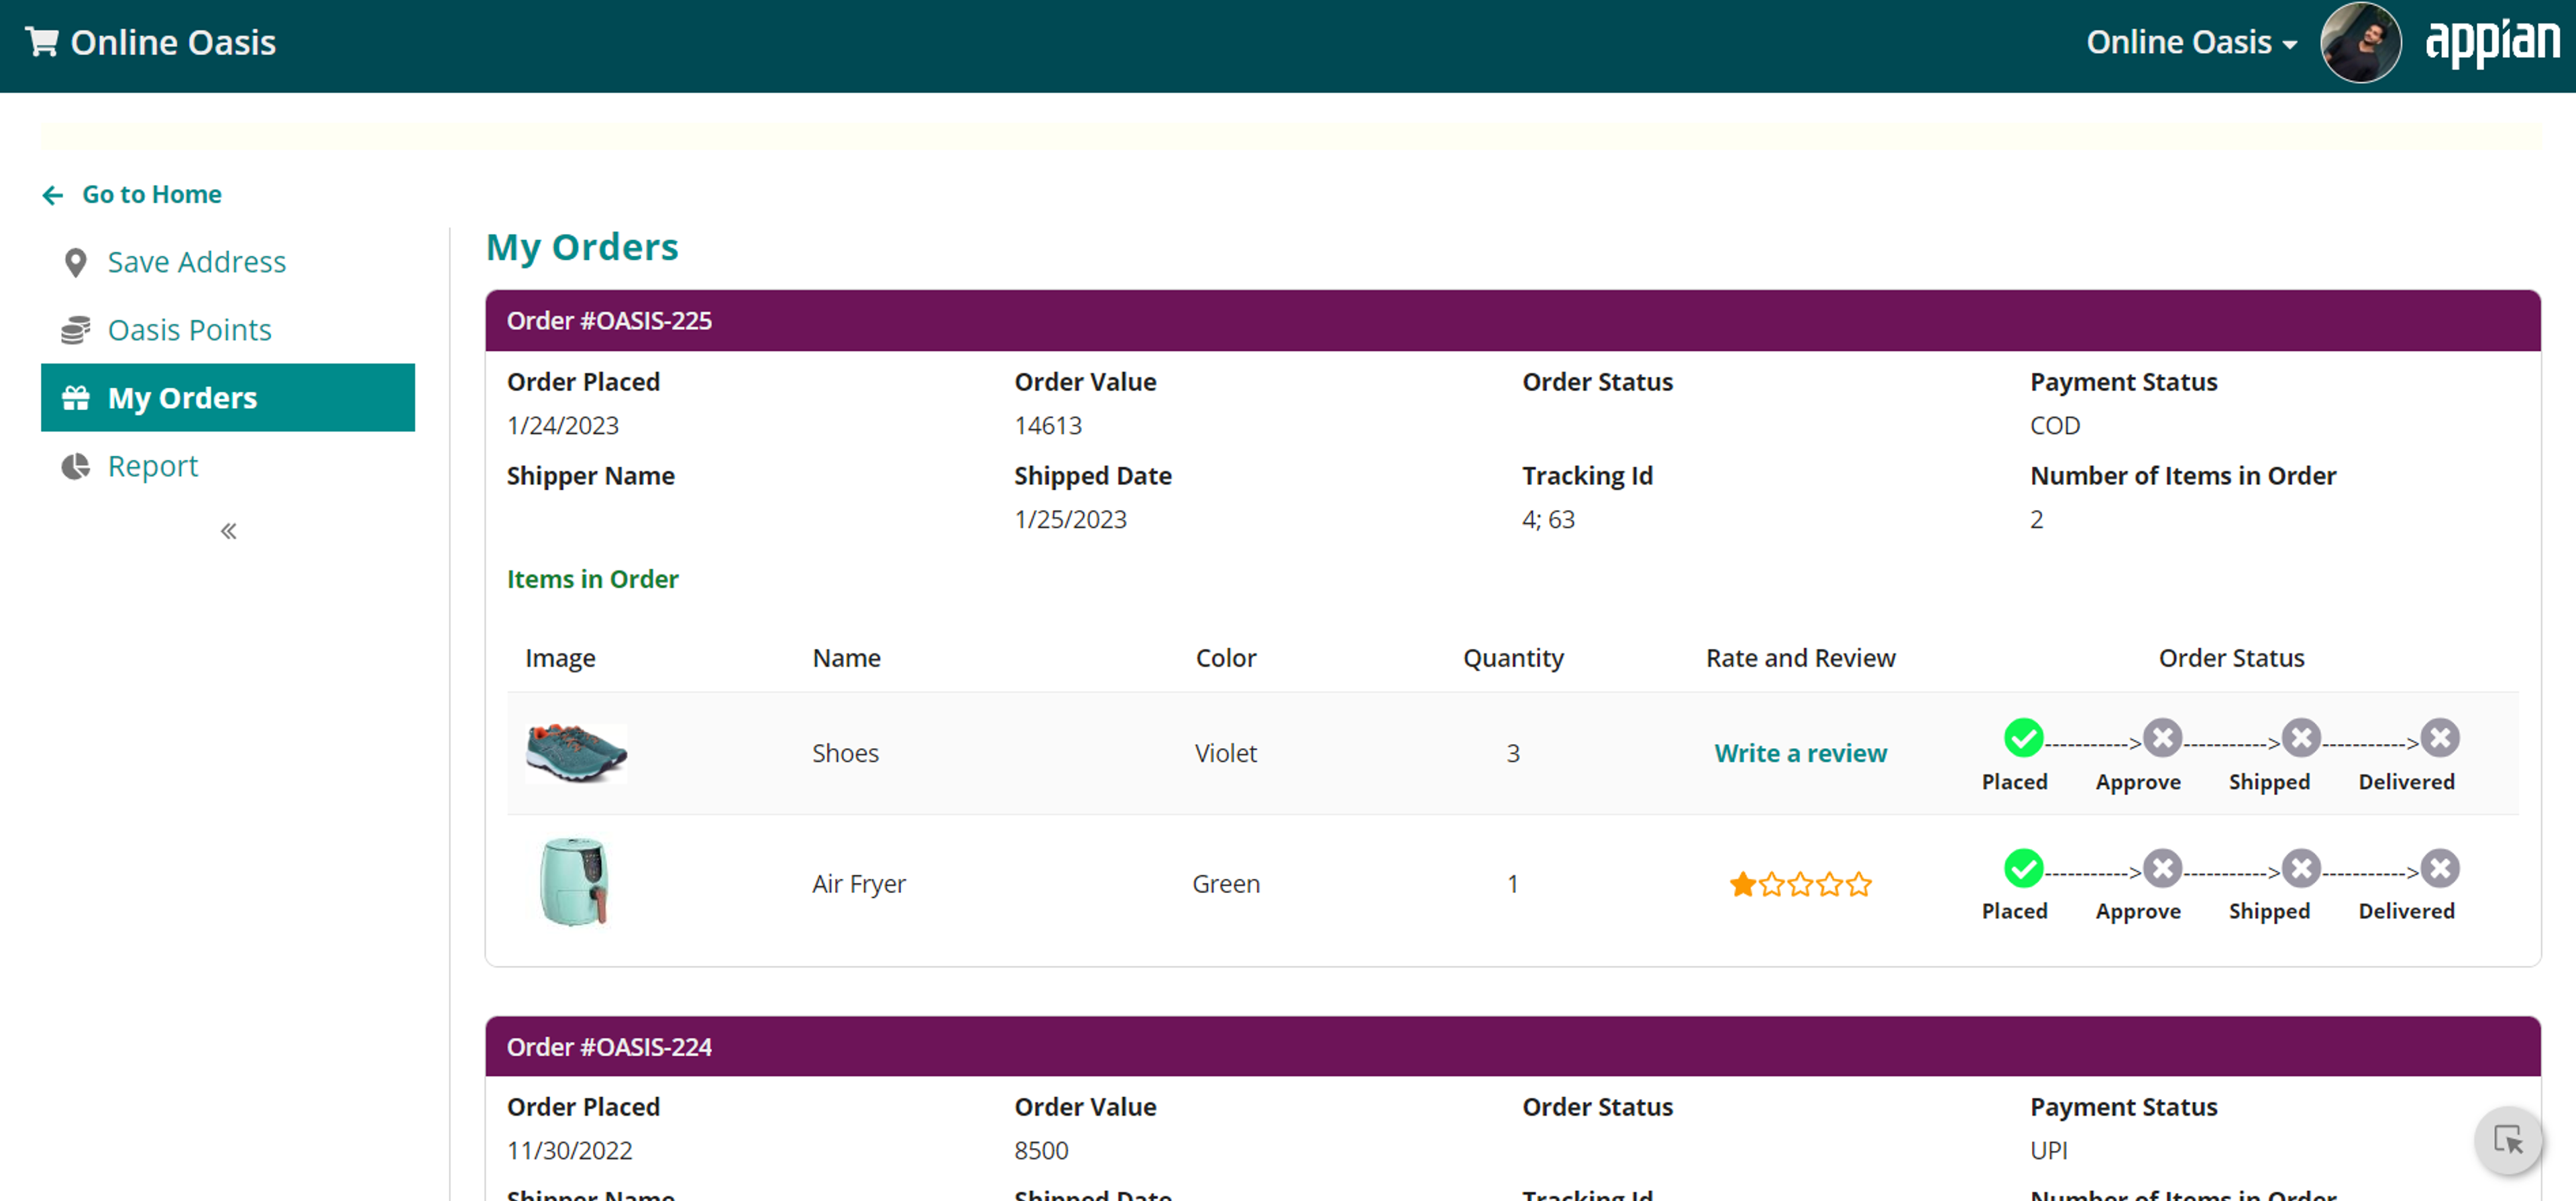Click the floating cursor button at bottom right
This screenshot has width=2576, height=1201.
2508,1140
